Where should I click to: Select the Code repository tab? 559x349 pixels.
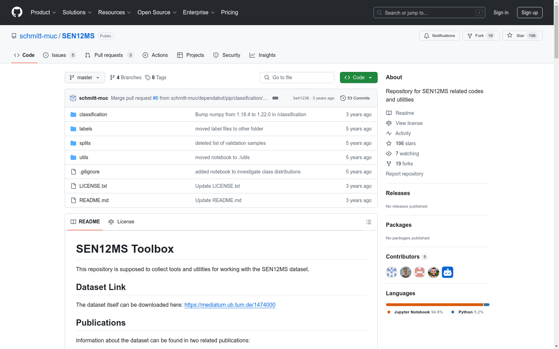coord(24,55)
